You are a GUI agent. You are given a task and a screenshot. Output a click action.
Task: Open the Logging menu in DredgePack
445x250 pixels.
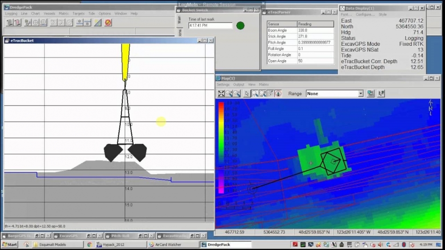coord(11,13)
